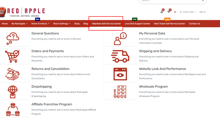Viewport: 220px width, 121px height.
Task: Click the Wholesale Program warehouse icon
Action: tap(120, 92)
